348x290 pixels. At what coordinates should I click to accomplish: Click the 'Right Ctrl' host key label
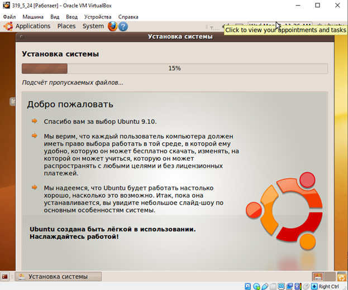pyautogui.click(x=328, y=287)
